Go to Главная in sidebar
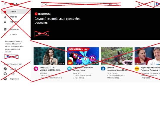The image size is (160, 120). pyautogui.click(x=16, y=12)
